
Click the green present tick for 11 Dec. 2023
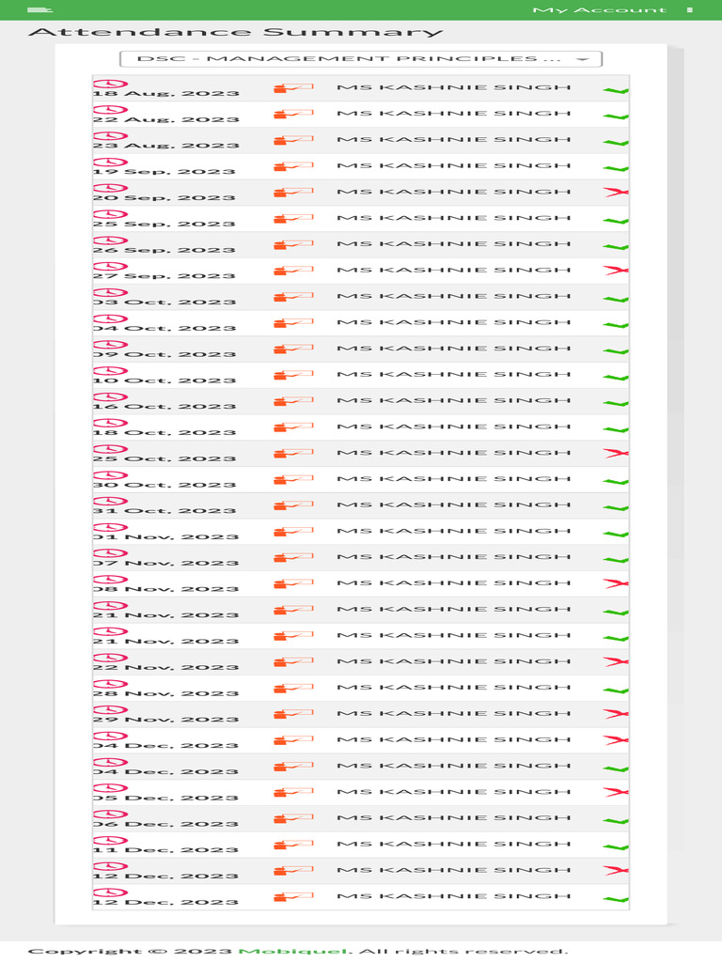(616, 847)
